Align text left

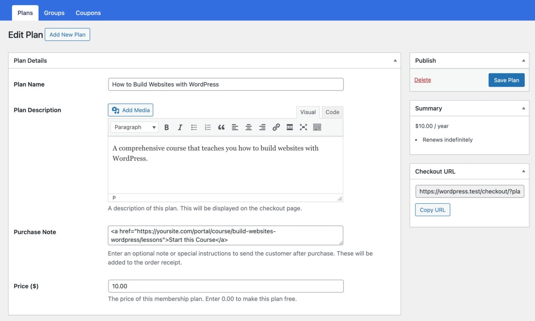click(235, 127)
